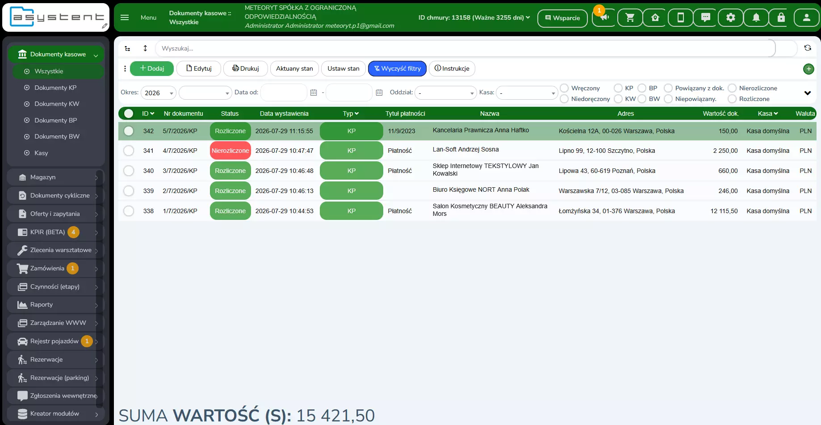Open Zamówienia section
The image size is (821, 425).
[x=55, y=269]
